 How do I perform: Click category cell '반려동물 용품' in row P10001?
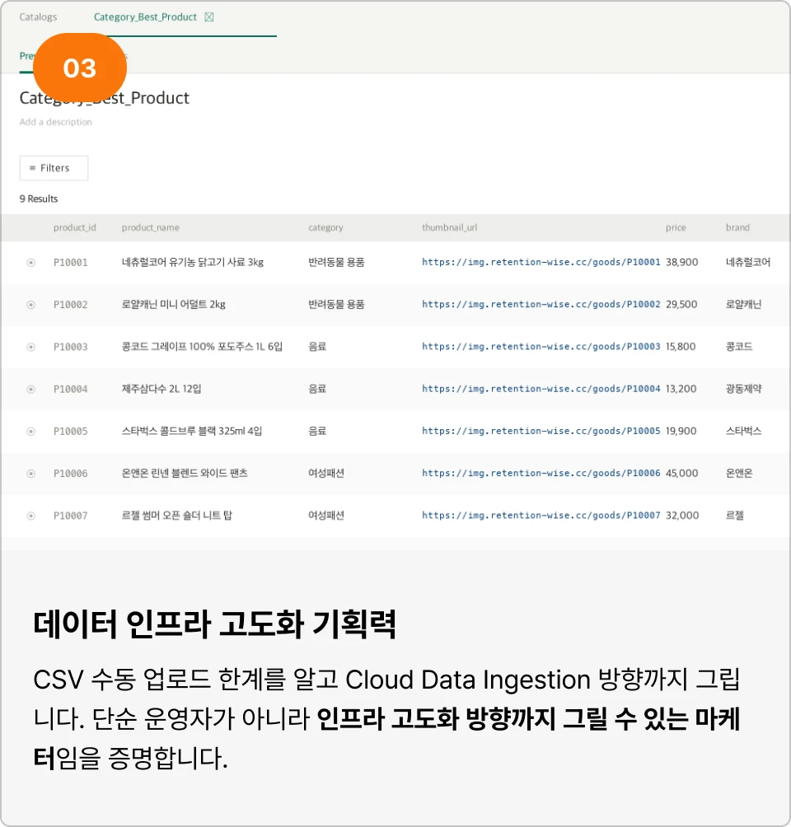pyautogui.click(x=336, y=262)
